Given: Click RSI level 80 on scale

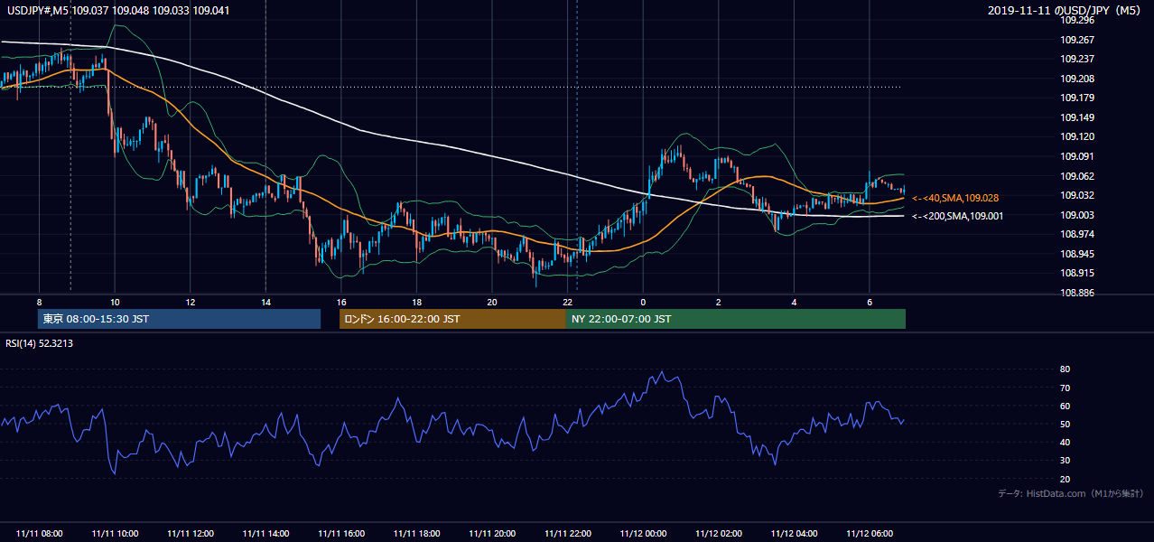Looking at the screenshot, I should 1066,369.
